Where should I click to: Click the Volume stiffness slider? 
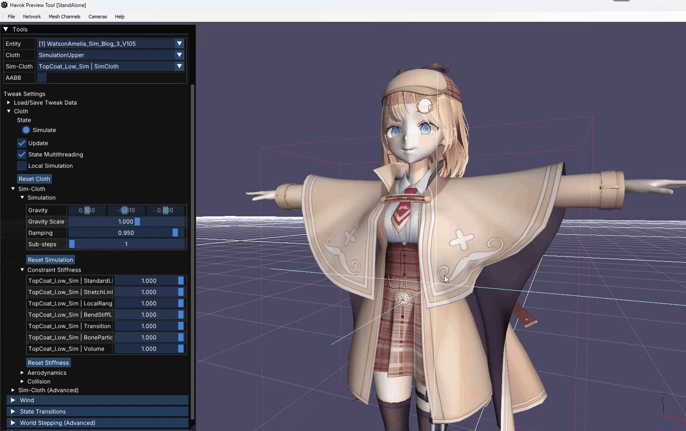(149, 349)
